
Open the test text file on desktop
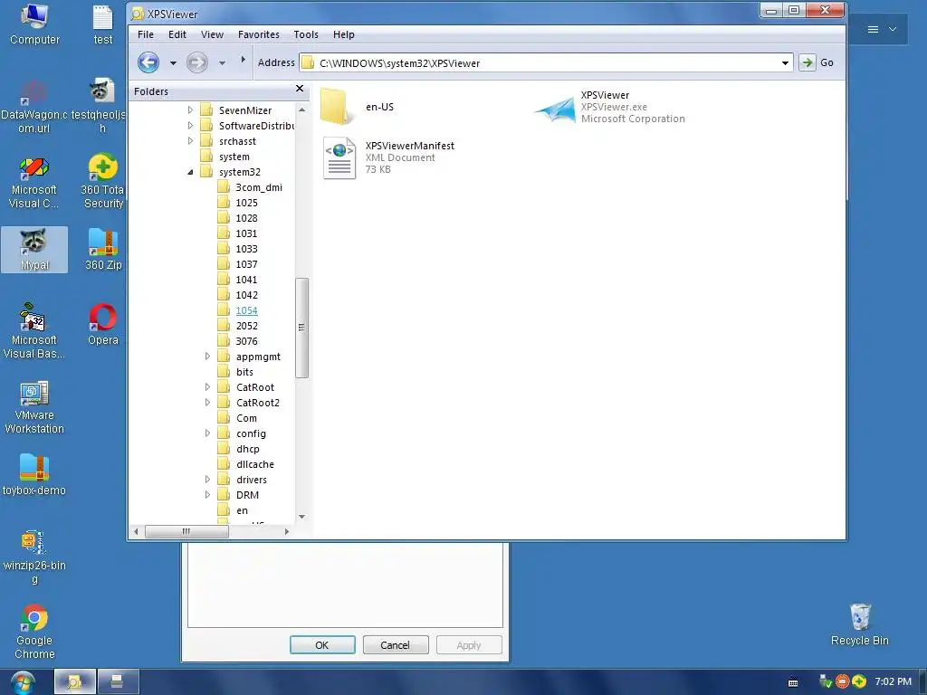point(103,24)
